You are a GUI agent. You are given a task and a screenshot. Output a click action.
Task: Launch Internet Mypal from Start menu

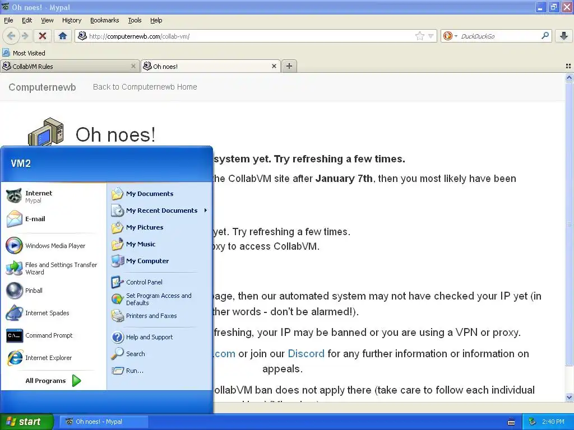[x=53, y=197]
